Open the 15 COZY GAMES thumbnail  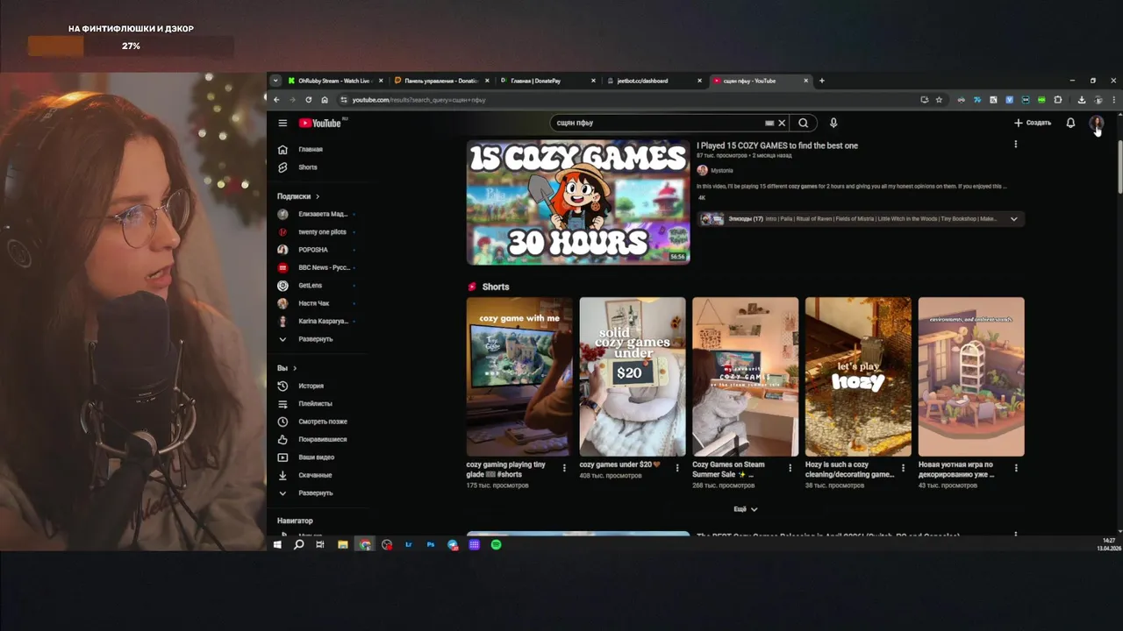click(578, 202)
